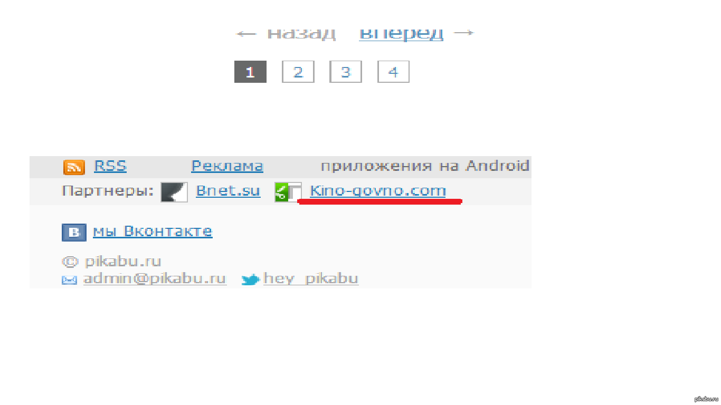Click the Twitter bird icon
This screenshot has height=405, width=721.
click(x=250, y=279)
